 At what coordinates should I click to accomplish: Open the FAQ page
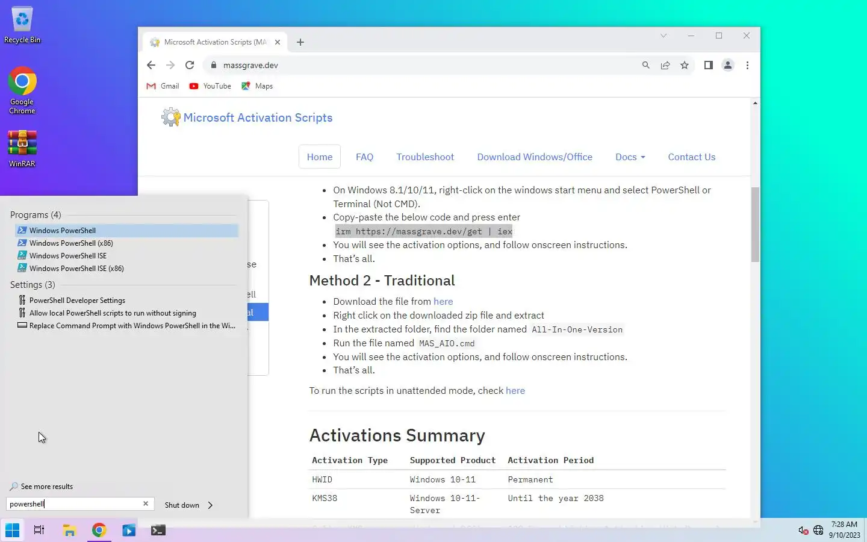pos(364,157)
